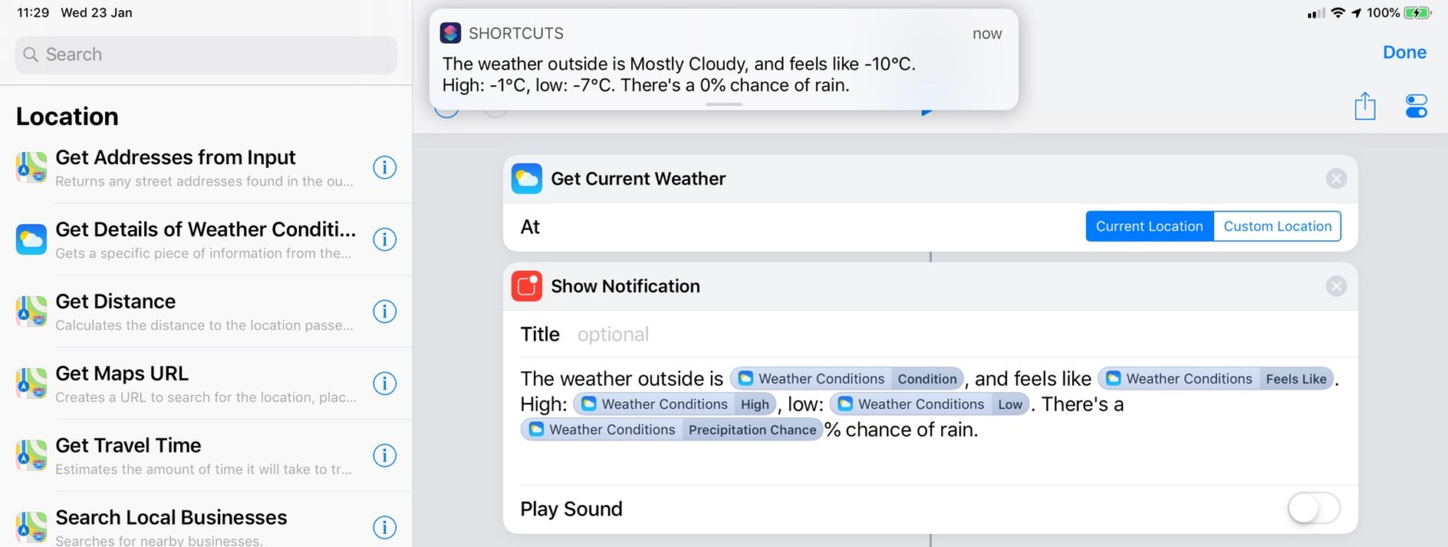The image size is (1448, 547).
Task: Tap the shortcut settings icon top right
Action: pos(1415,106)
